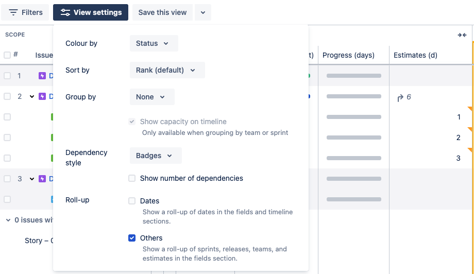Click Save this view button
This screenshot has height=274, width=474.
[x=162, y=12]
